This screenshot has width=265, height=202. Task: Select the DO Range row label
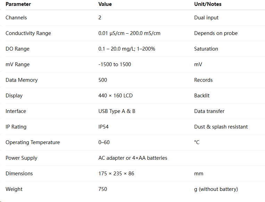[17, 49]
